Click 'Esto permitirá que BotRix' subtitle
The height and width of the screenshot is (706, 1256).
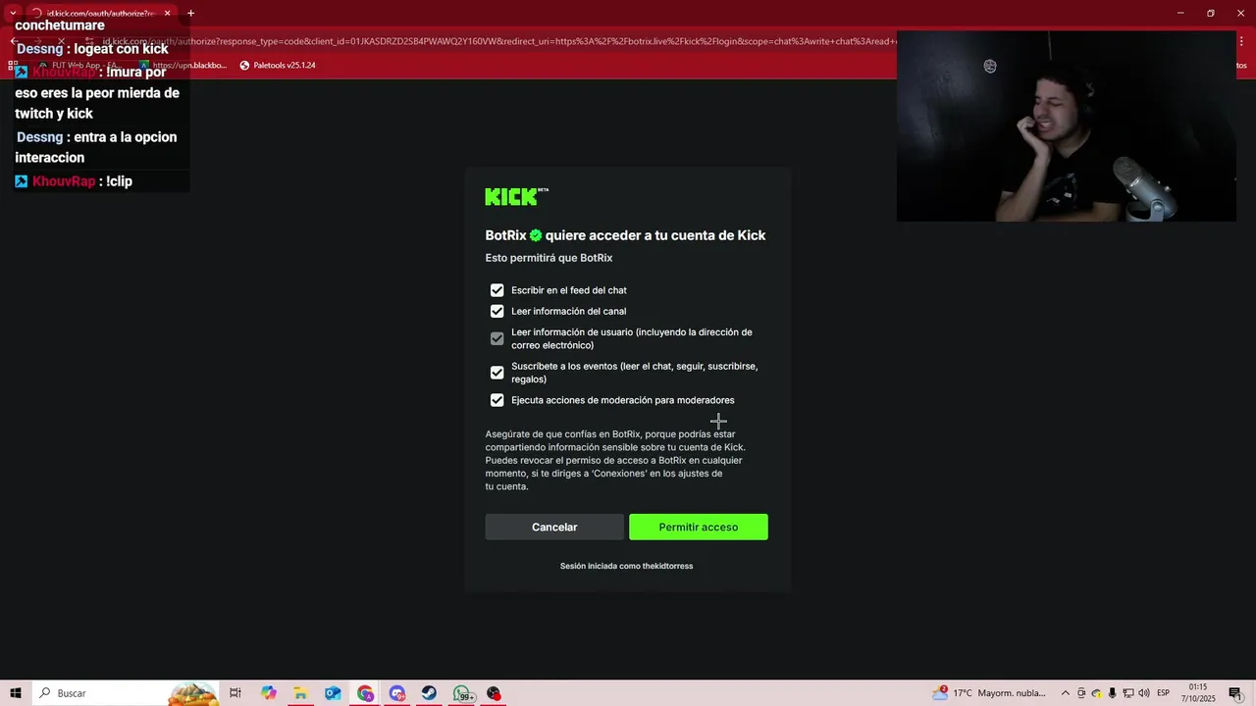point(549,258)
